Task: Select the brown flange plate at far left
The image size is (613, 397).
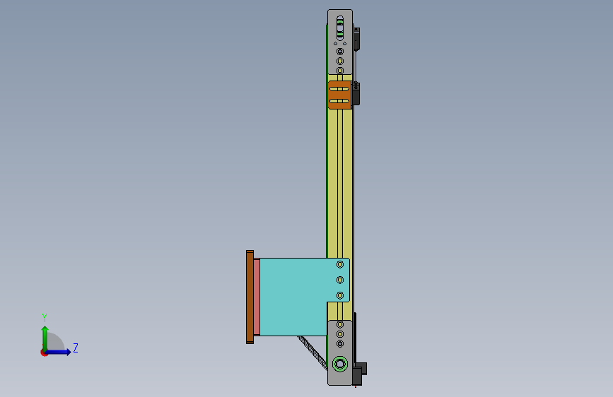Action: [250, 297]
